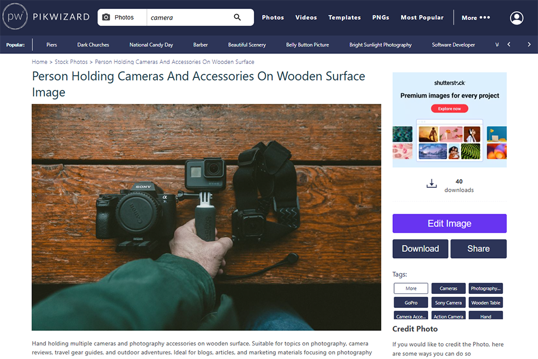Click the main camera photo preview
This screenshot has width=538, height=359.
206,217
